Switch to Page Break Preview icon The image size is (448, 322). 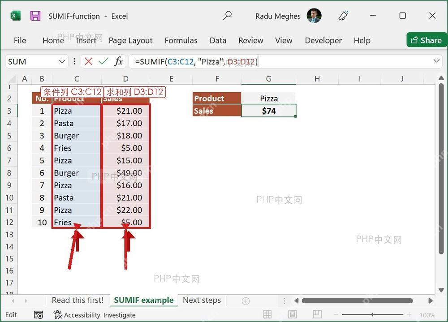(317, 314)
